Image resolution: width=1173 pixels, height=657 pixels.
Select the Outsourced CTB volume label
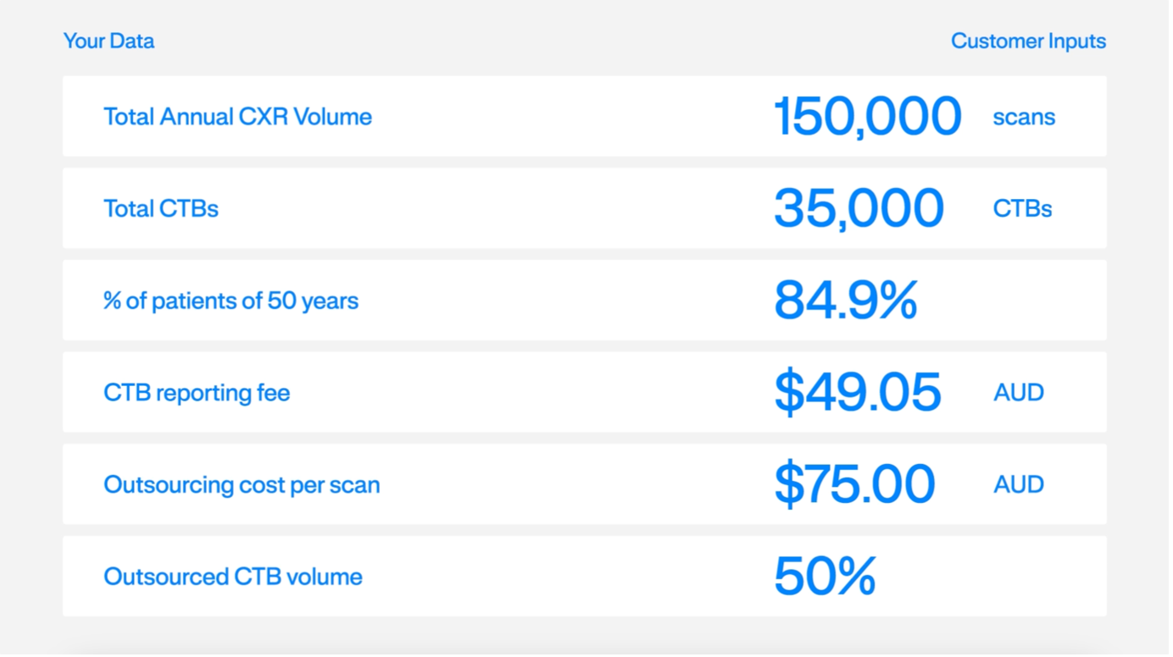pos(233,577)
